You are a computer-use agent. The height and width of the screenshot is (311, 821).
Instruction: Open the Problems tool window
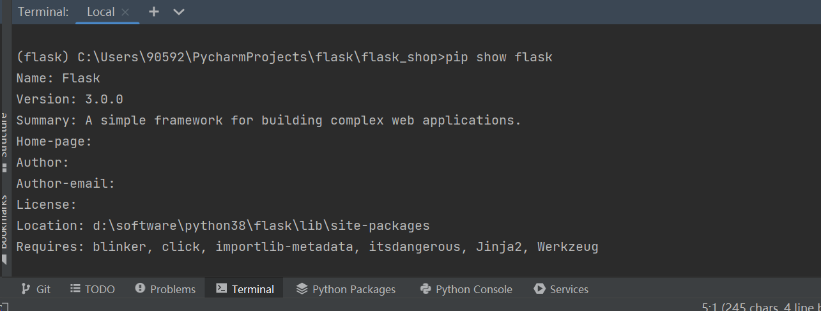[165, 289]
